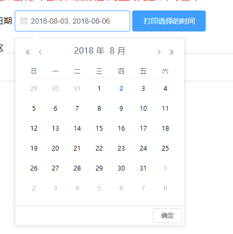
Task: Select grayed September 1 cell
Action: pyautogui.click(x=165, y=168)
